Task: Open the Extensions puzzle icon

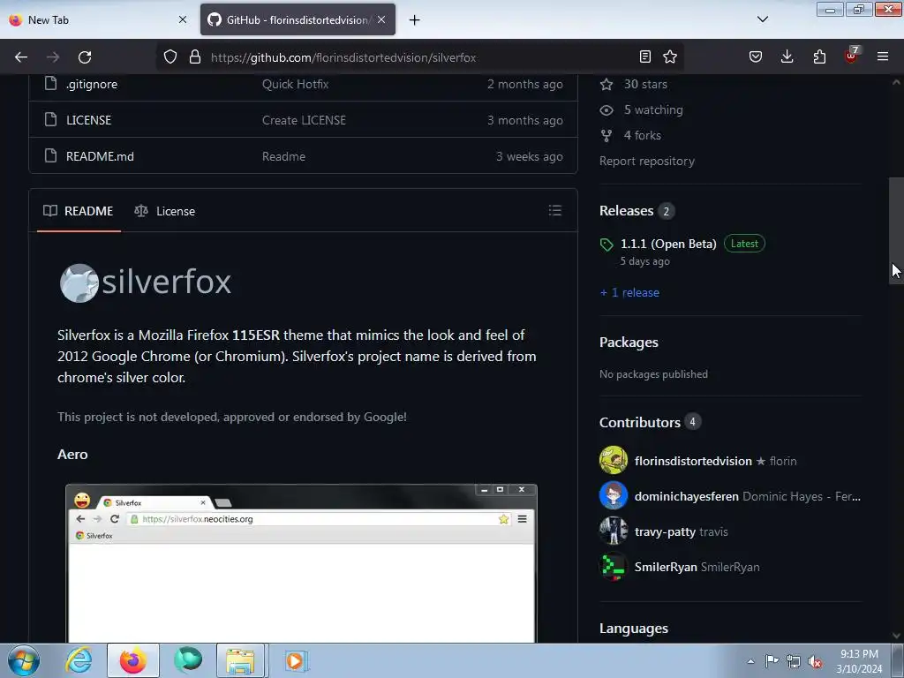Action: [819, 56]
